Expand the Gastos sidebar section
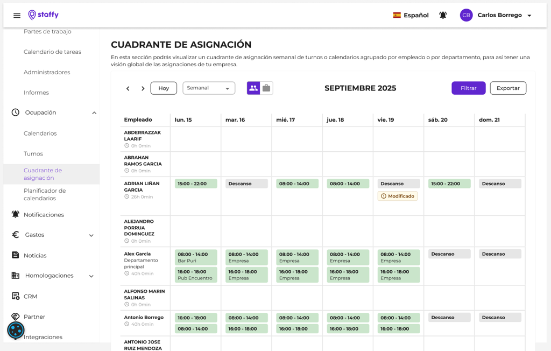 click(91, 235)
